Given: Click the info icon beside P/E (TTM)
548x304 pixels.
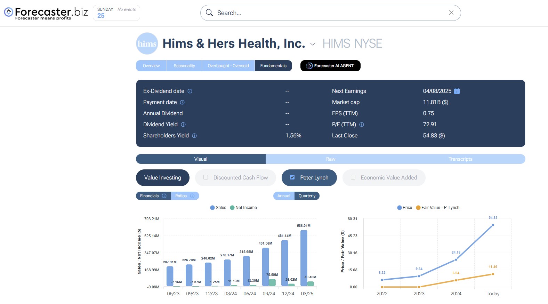Looking at the screenshot, I should (x=362, y=125).
